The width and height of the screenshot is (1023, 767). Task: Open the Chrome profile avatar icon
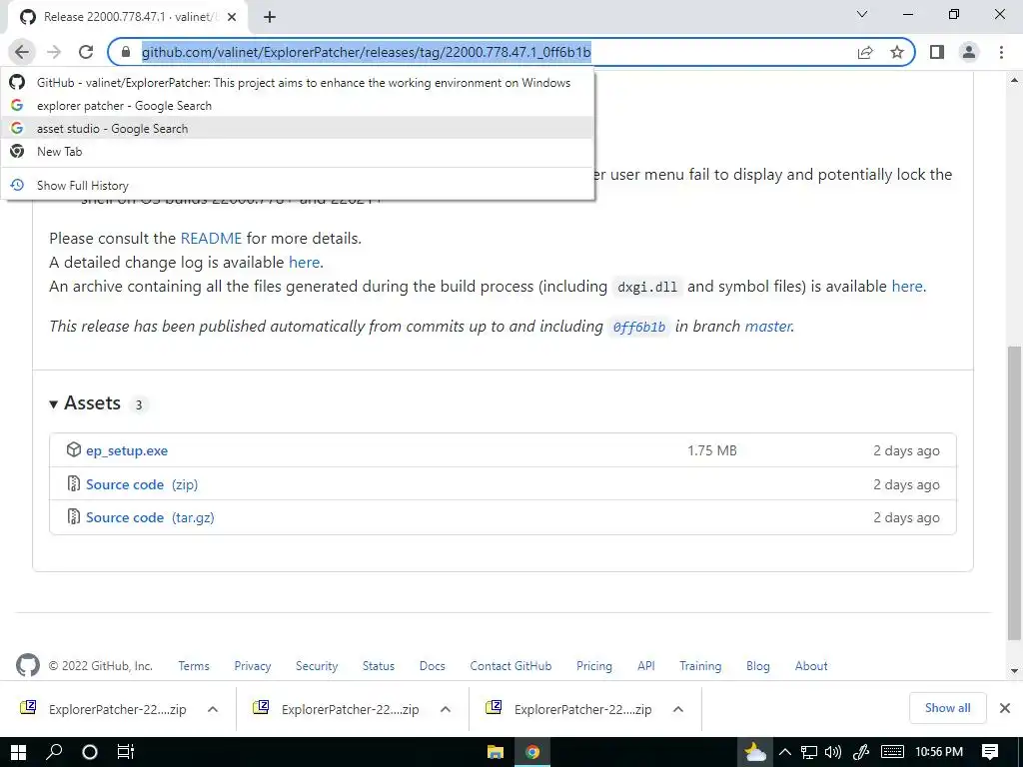(969, 52)
